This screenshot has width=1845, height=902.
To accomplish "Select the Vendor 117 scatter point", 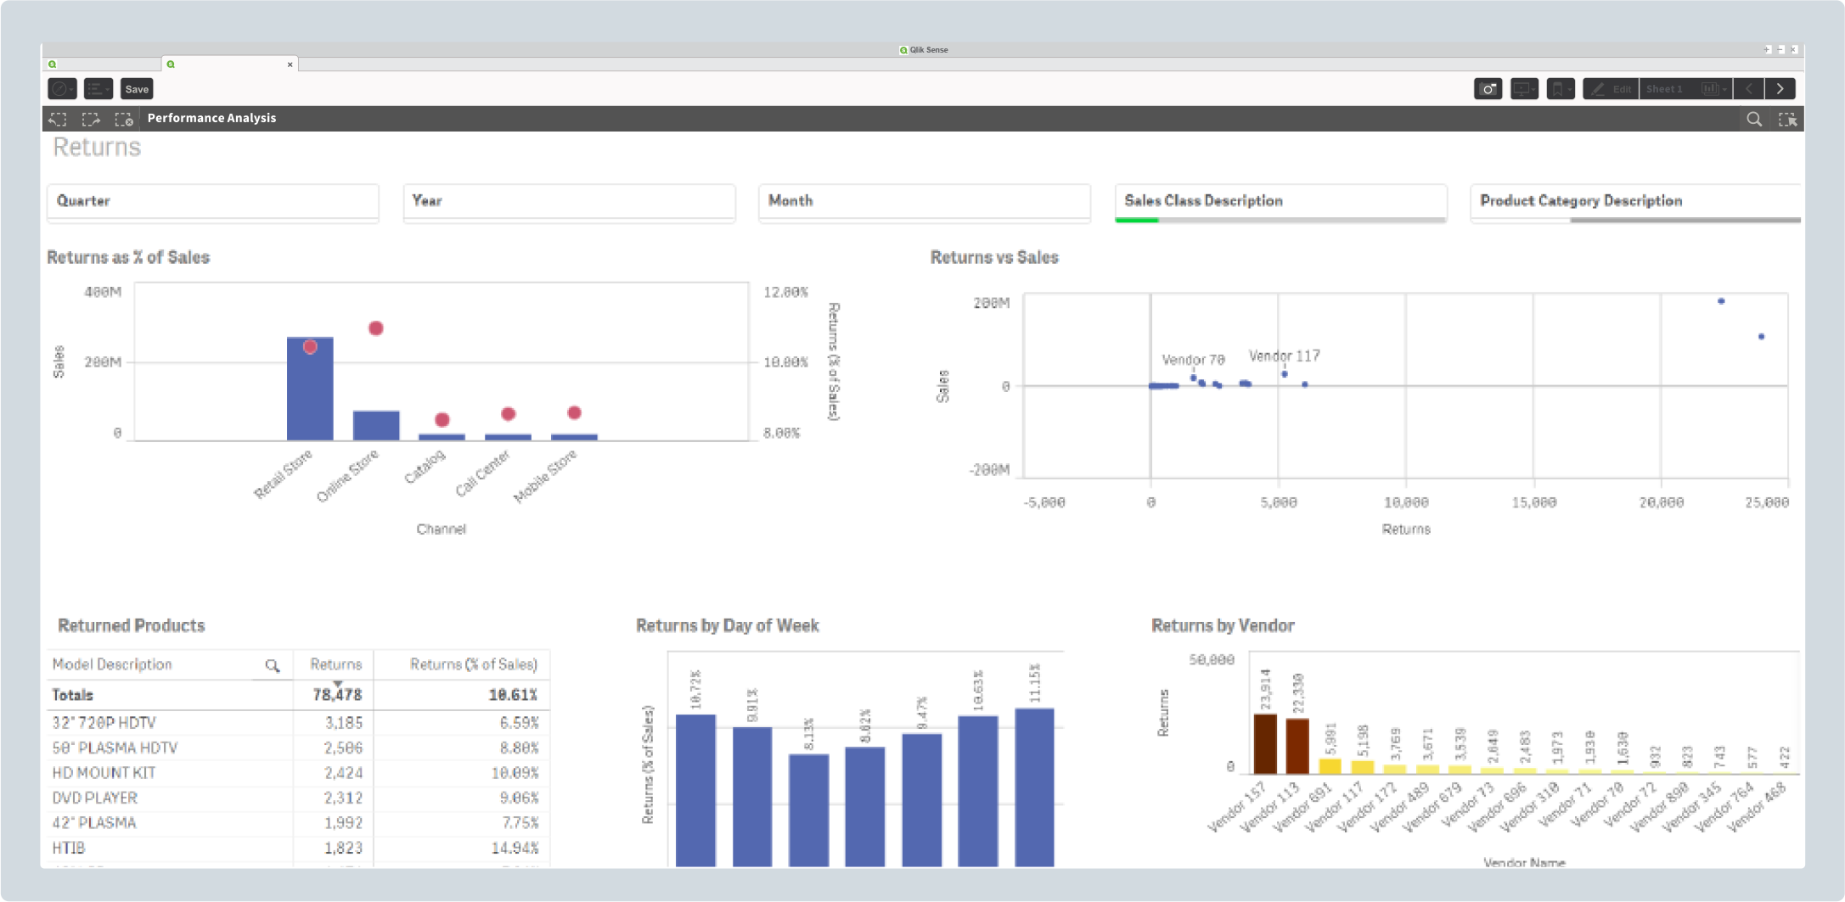I will click(x=1284, y=374).
